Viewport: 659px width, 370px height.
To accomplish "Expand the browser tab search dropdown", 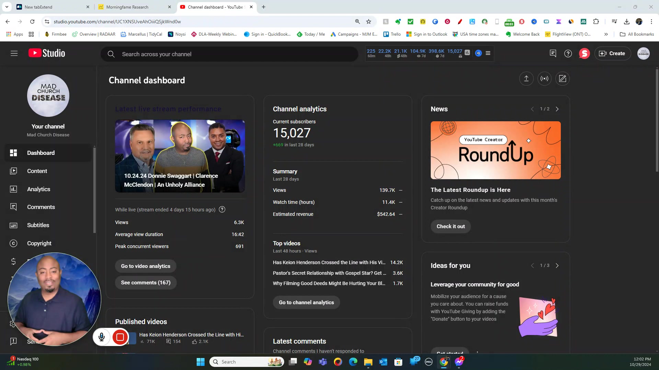I will (x=7, y=7).
